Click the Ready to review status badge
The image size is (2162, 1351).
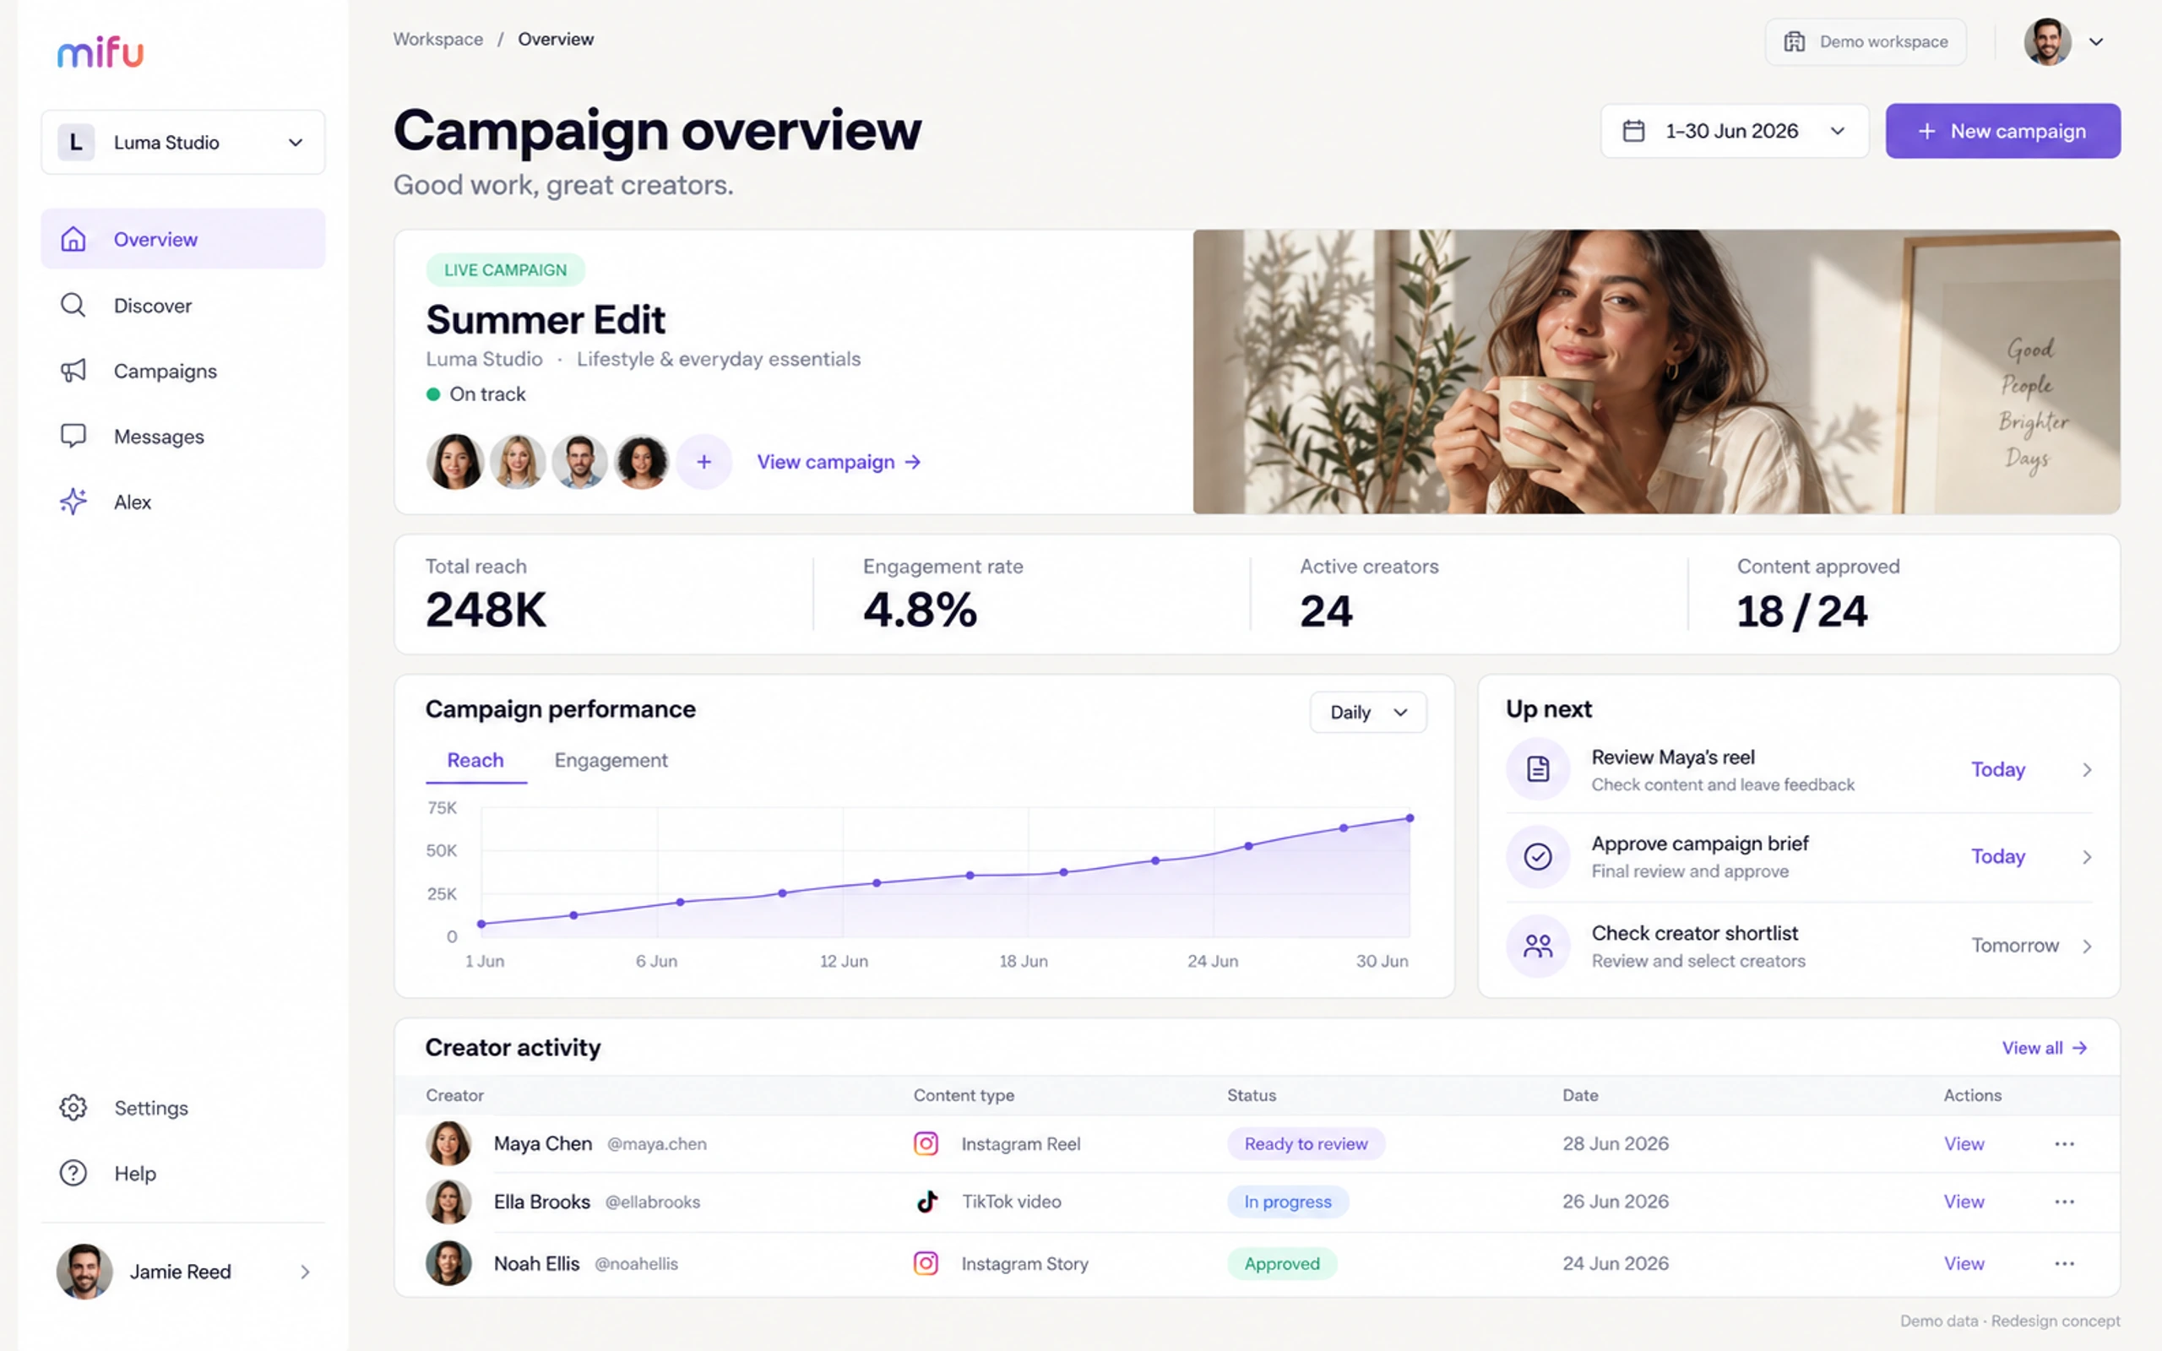tap(1306, 1142)
